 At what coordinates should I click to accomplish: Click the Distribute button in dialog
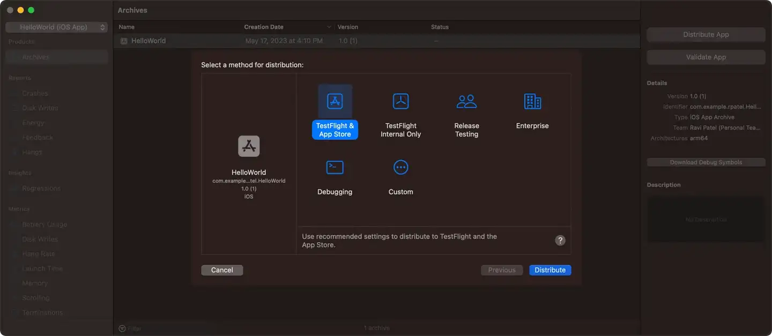pos(550,270)
